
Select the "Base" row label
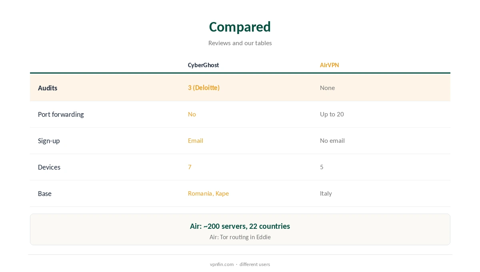(45, 194)
